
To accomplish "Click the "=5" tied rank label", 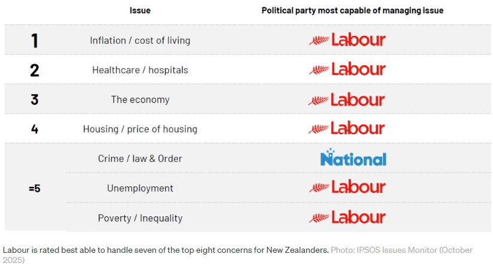I will click(35, 188).
